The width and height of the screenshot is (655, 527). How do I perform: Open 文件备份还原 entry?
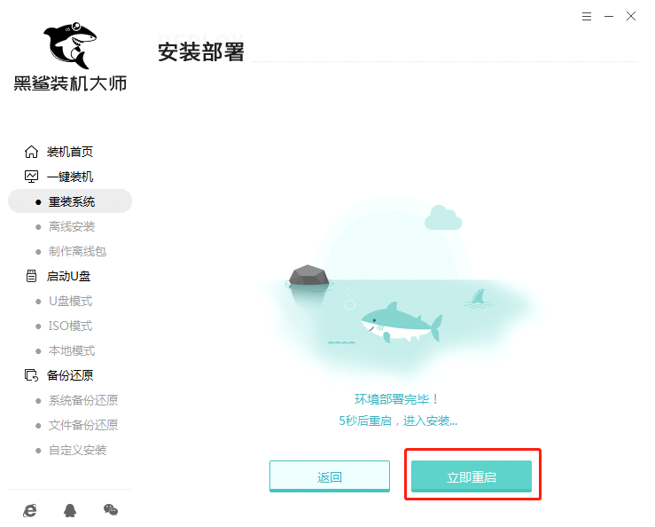[83, 425]
